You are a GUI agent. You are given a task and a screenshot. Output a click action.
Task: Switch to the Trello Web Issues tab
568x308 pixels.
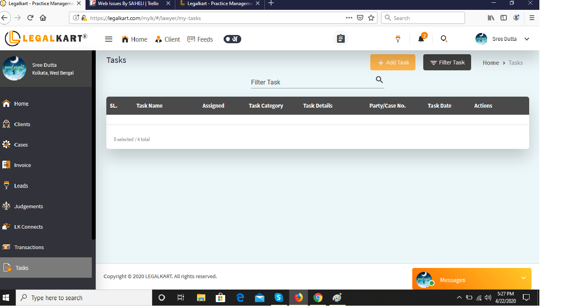point(128,4)
